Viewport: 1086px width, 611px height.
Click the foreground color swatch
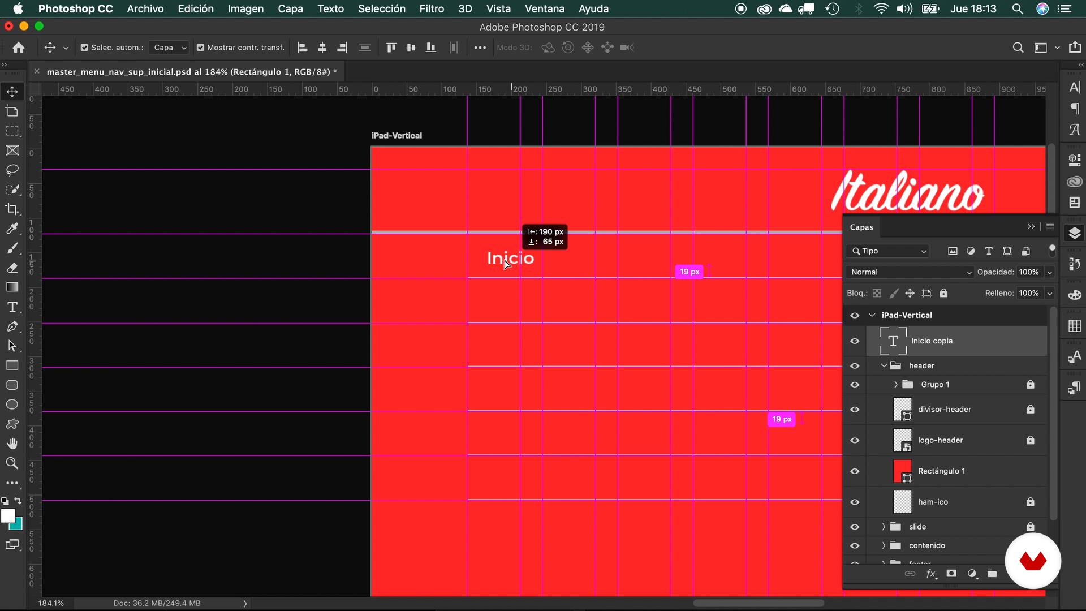tap(8, 516)
